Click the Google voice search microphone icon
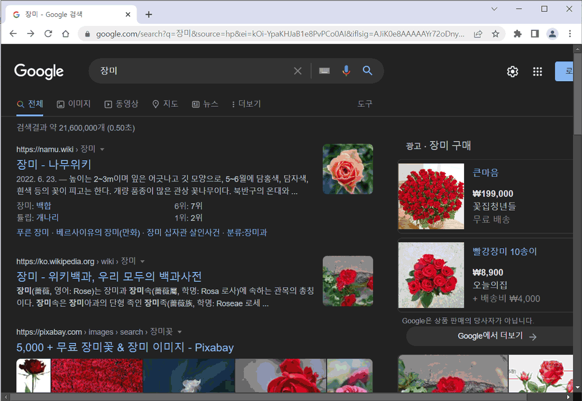 (x=346, y=70)
